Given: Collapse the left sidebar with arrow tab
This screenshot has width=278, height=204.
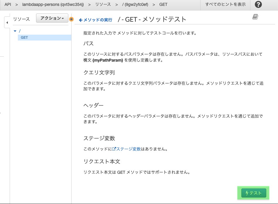Looking at the screenshot, I should [7, 23].
